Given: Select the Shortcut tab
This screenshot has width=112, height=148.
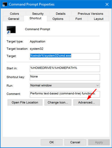Looking at the screenshot, I should tap(35, 18).
